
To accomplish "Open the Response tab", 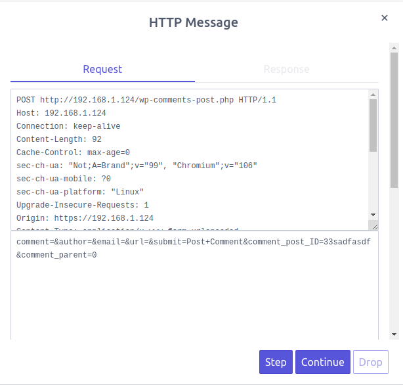I will pyautogui.click(x=286, y=69).
